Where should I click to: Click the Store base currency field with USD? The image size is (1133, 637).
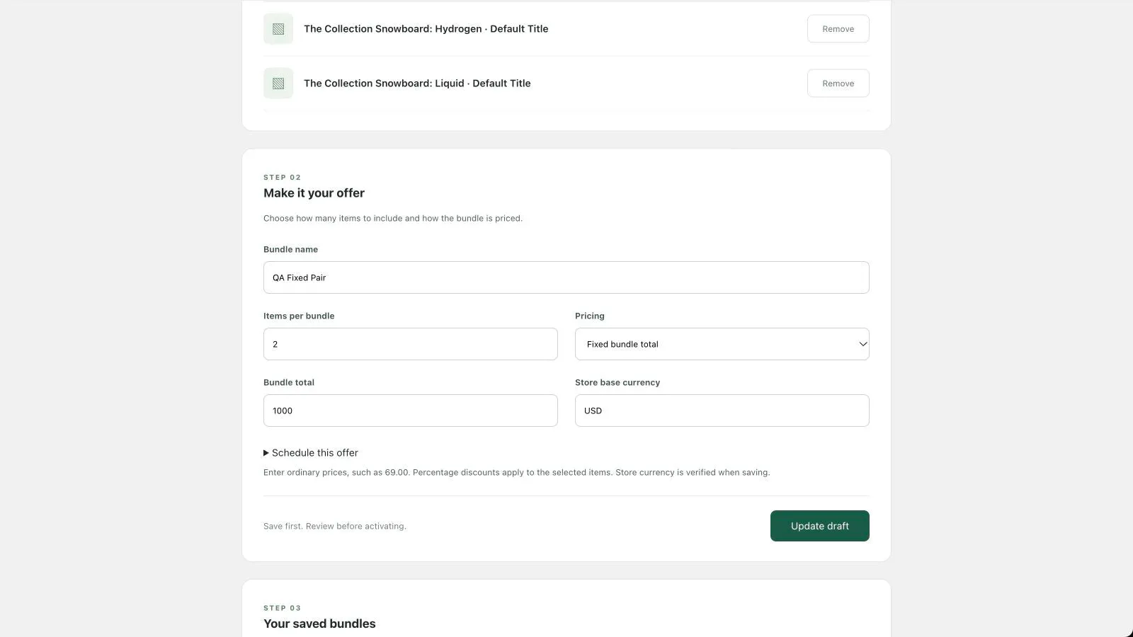click(722, 411)
